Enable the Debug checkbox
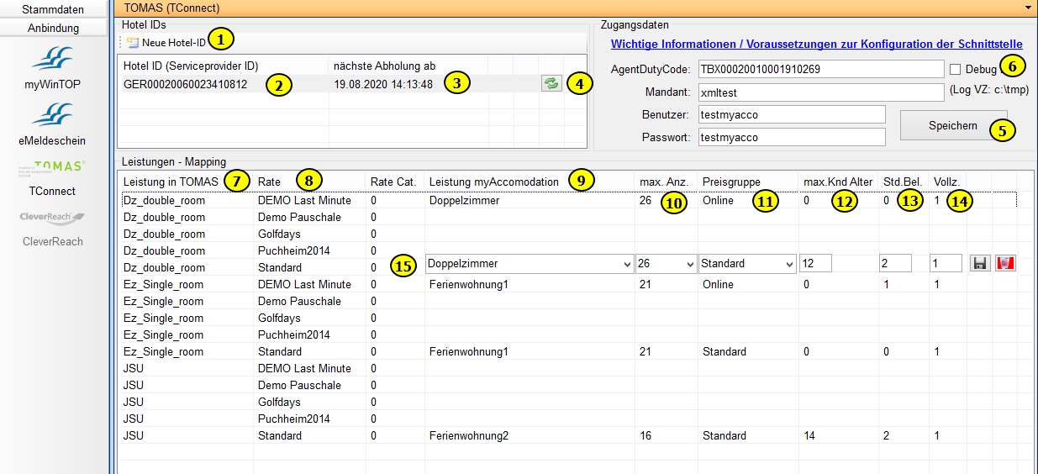 [x=956, y=68]
